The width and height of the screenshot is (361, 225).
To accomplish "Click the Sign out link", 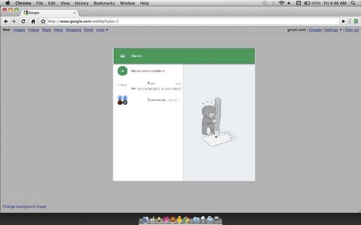I will (x=352, y=30).
